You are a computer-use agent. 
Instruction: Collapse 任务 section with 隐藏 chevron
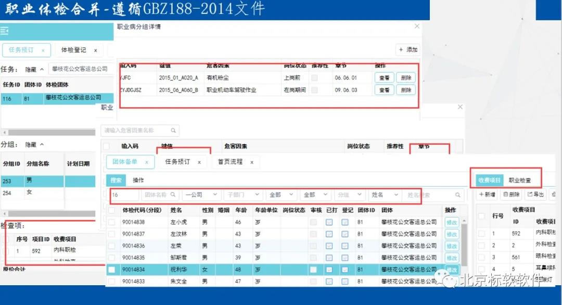pyautogui.click(x=35, y=70)
